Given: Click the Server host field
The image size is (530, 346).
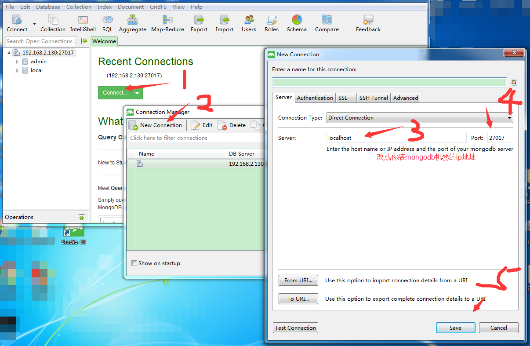Looking at the screenshot, I should coord(396,138).
